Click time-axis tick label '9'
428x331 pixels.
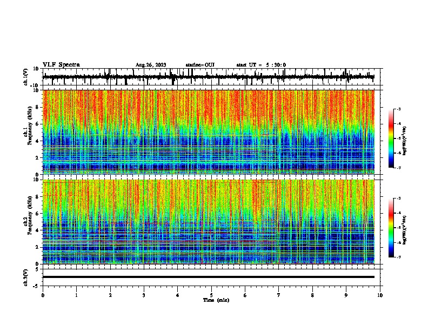click(x=346, y=295)
